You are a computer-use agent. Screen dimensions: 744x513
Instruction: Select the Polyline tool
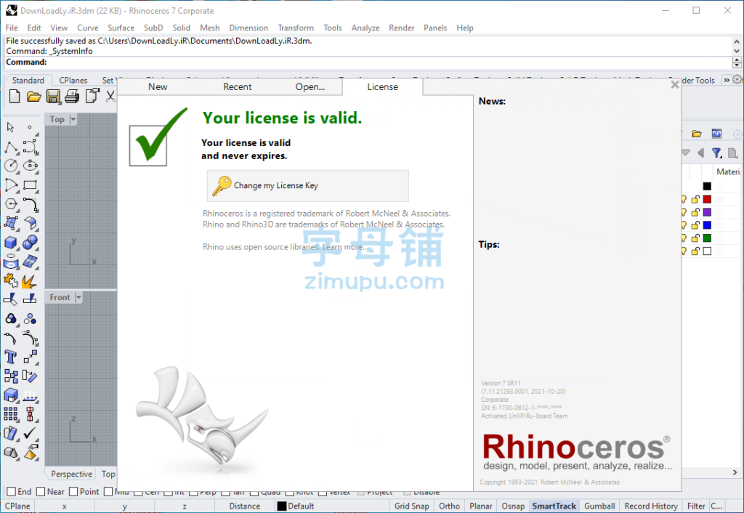pos(11,147)
